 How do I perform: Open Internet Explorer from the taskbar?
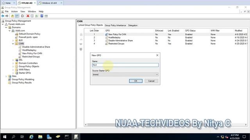[x=31, y=136]
